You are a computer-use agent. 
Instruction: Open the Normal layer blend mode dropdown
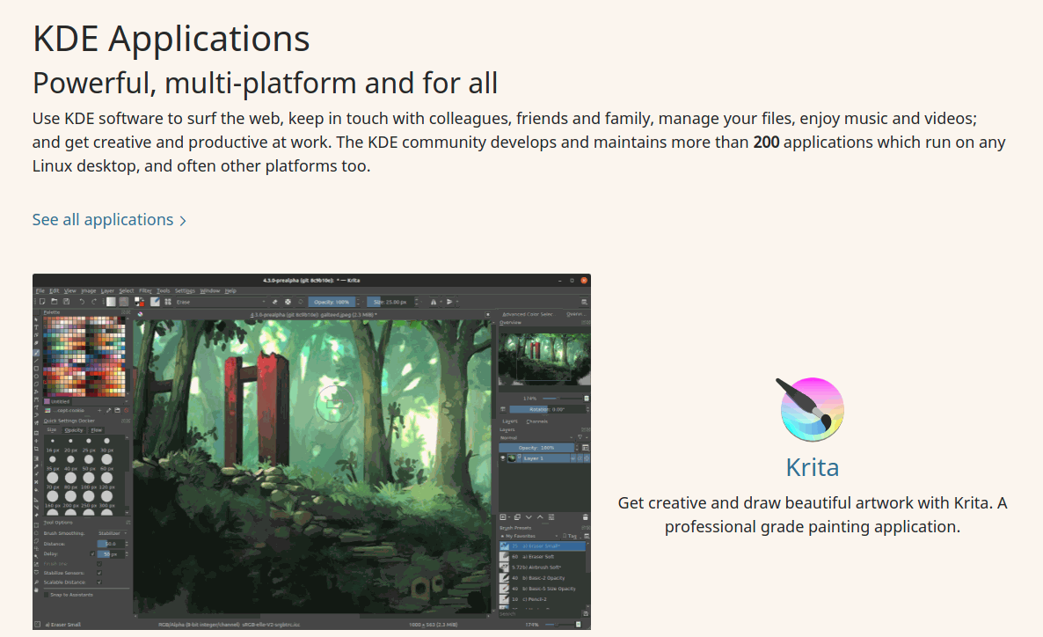click(536, 437)
